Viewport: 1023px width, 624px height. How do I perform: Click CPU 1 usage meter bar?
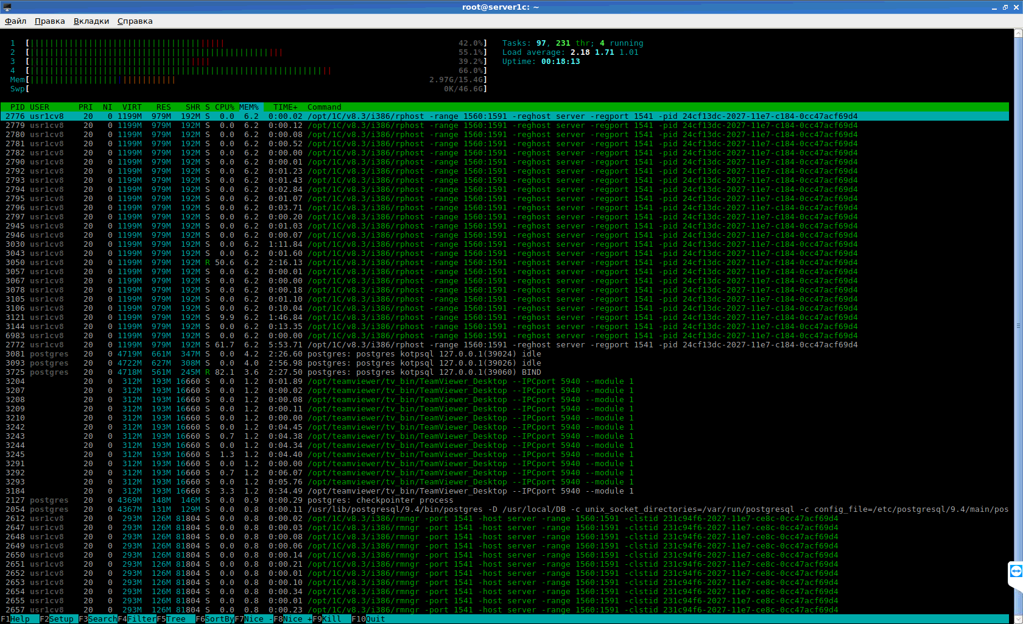tap(256, 43)
